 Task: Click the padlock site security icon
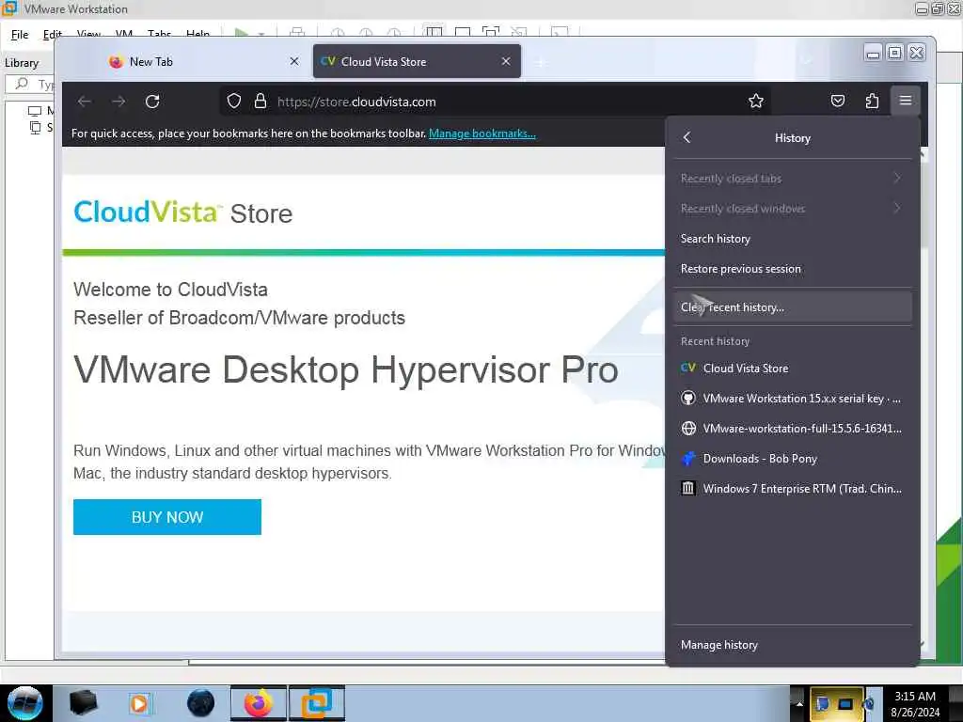click(260, 102)
